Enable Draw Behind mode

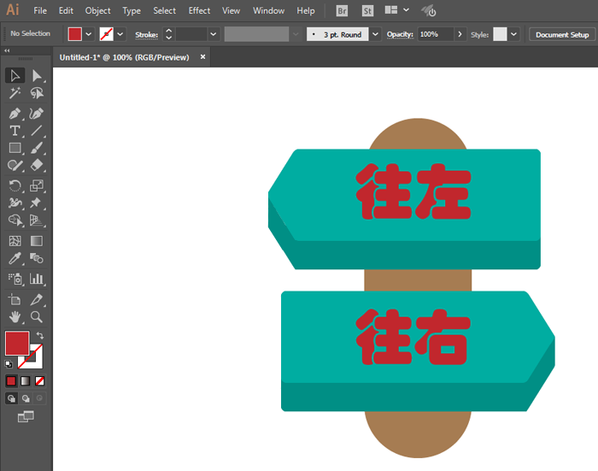[26, 398]
